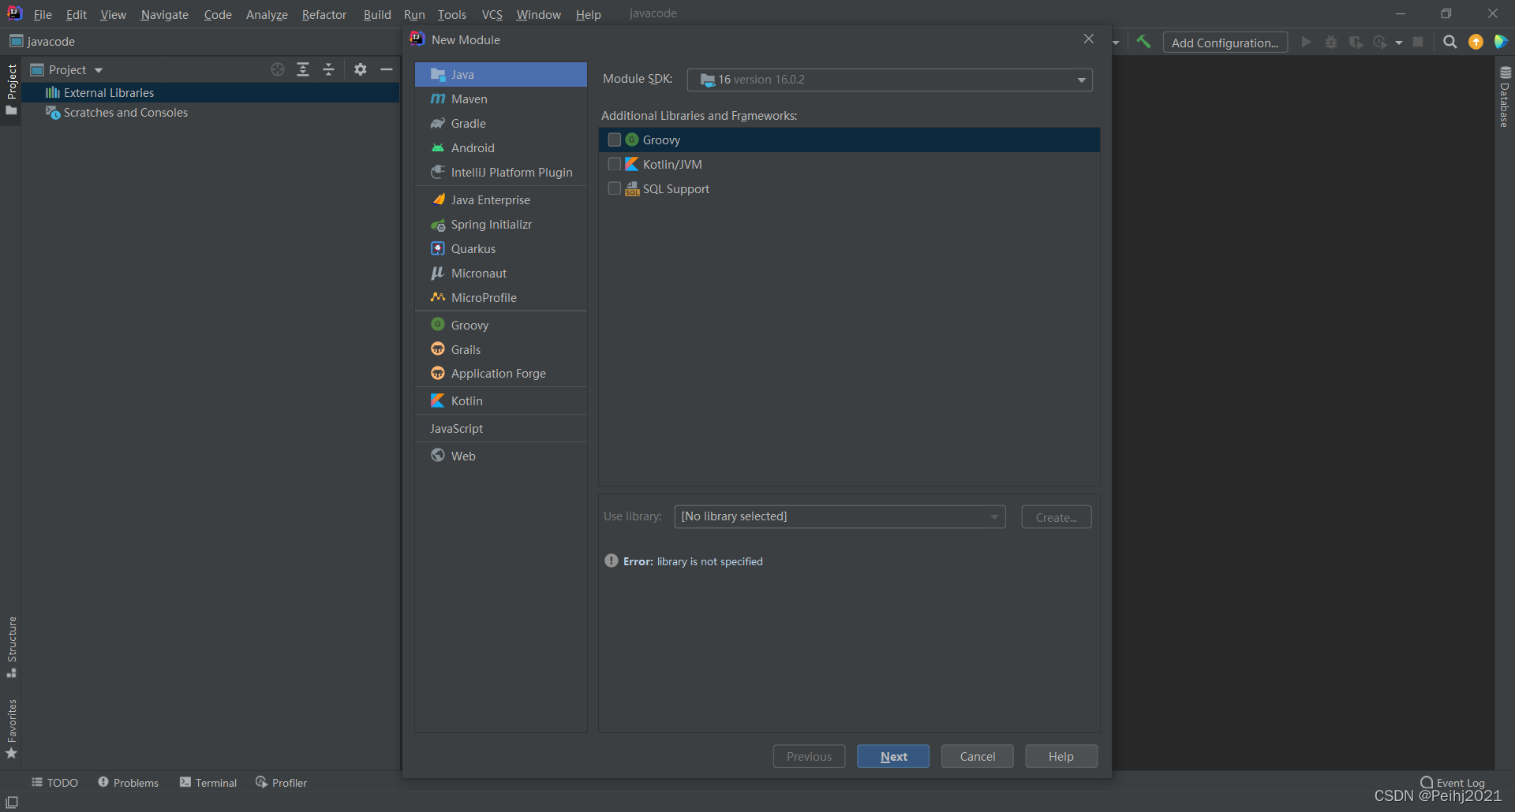Open the Tools menu
This screenshot has width=1515, height=812.
[x=452, y=14]
